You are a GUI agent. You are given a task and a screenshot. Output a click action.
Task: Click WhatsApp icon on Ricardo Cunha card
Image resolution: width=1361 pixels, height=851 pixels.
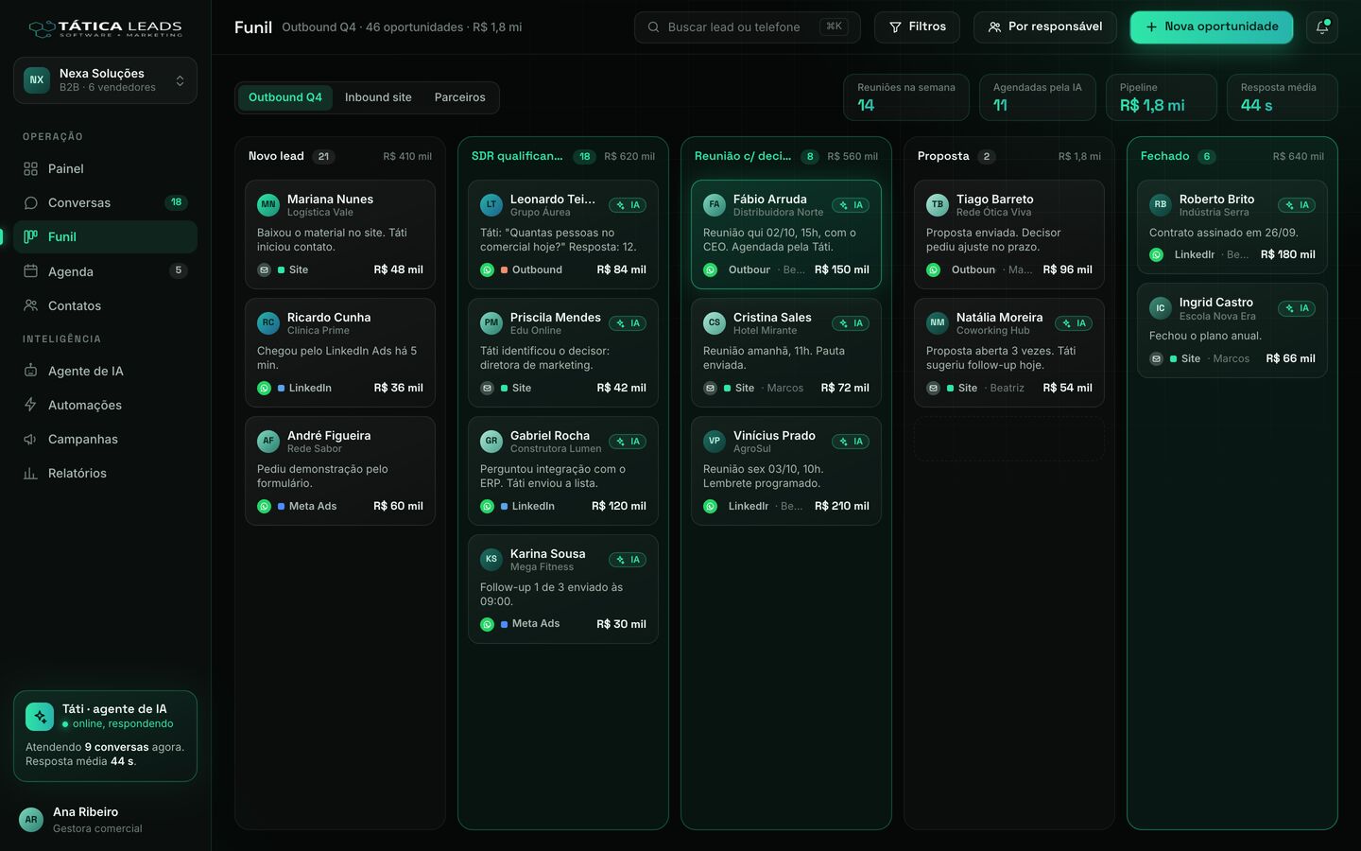coord(264,388)
